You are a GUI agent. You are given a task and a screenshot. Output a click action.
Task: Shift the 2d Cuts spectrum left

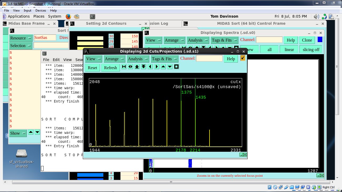(x=150, y=67)
